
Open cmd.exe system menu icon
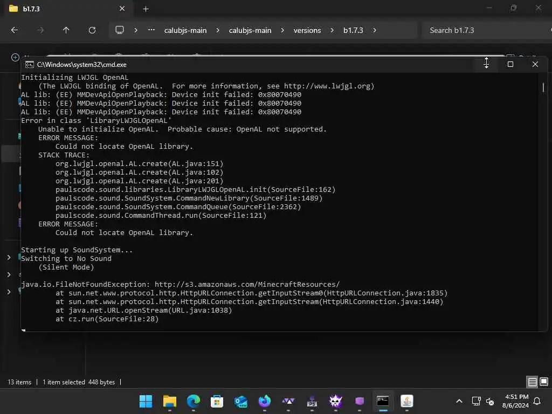click(x=30, y=65)
